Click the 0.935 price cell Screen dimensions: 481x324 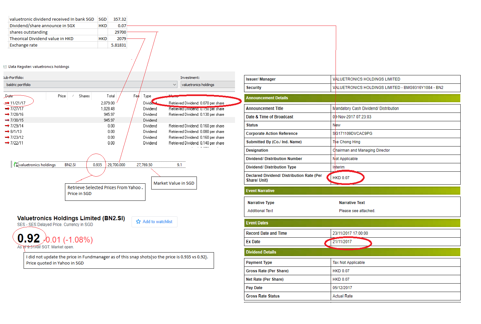[97, 165]
